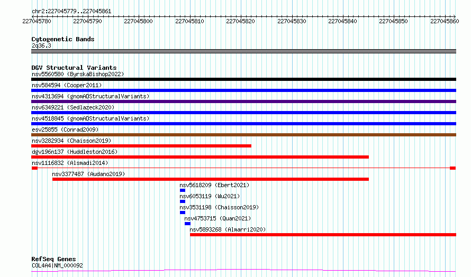Click the nsv5618209 (Ebert2021) variant label
The height and width of the screenshot is (277, 471).
tap(214, 185)
